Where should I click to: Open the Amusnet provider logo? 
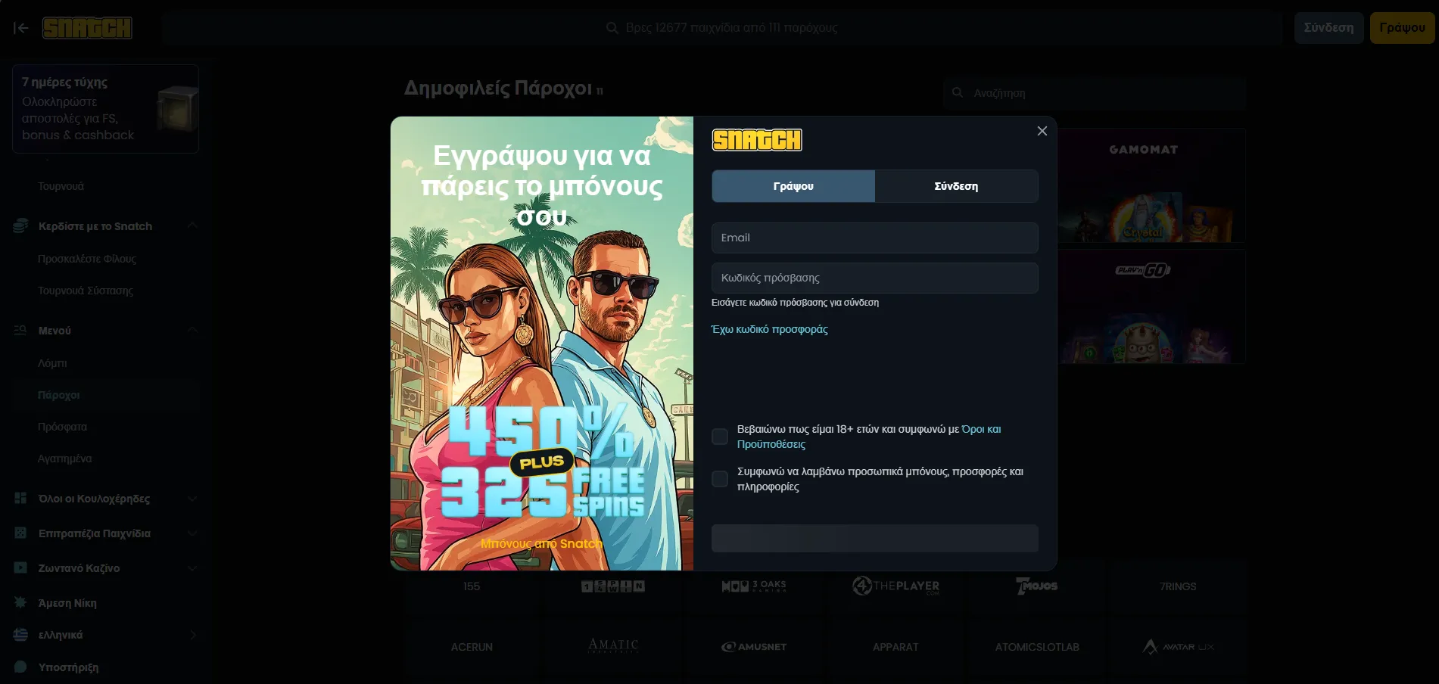point(754,647)
